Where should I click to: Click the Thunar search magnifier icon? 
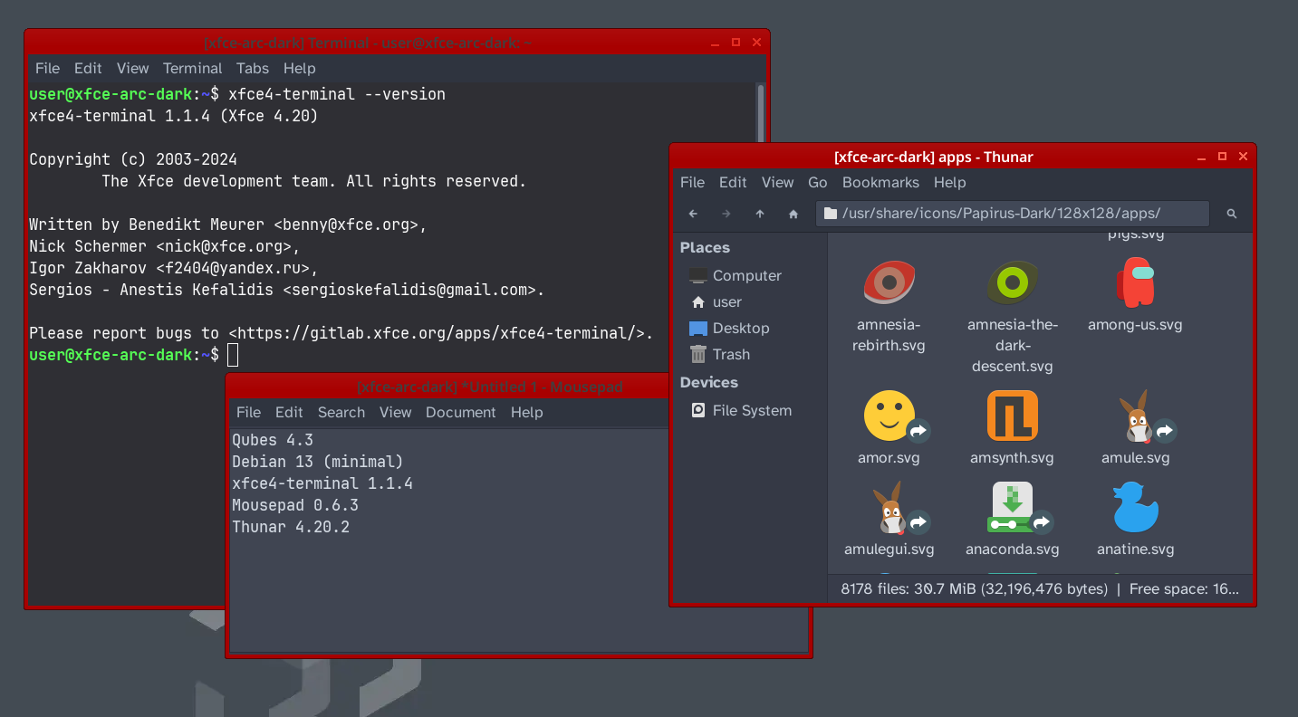pyautogui.click(x=1231, y=214)
